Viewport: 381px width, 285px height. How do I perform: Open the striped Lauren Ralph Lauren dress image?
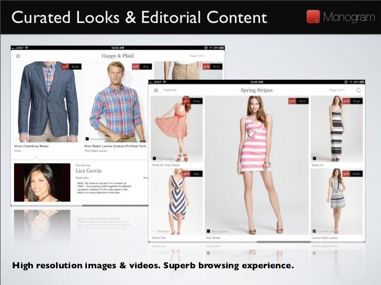click(x=337, y=201)
